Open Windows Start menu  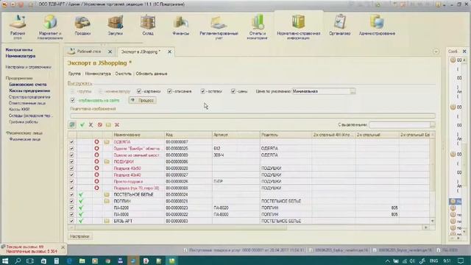[x=5, y=261]
